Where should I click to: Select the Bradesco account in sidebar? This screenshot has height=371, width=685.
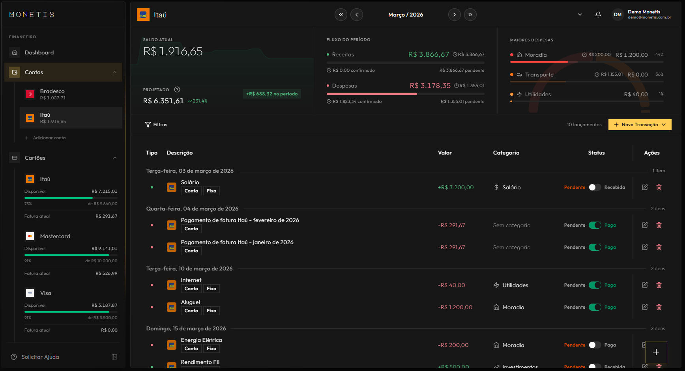click(52, 94)
